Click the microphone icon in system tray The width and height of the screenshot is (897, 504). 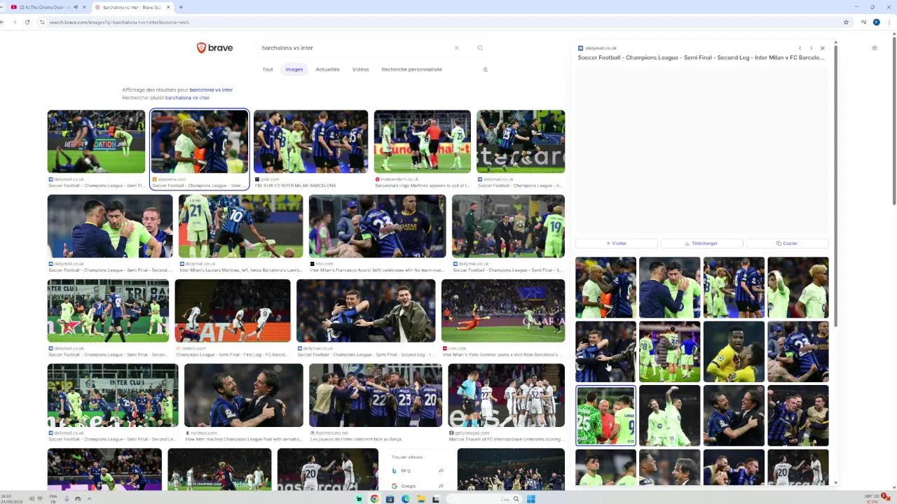[x=67, y=499]
